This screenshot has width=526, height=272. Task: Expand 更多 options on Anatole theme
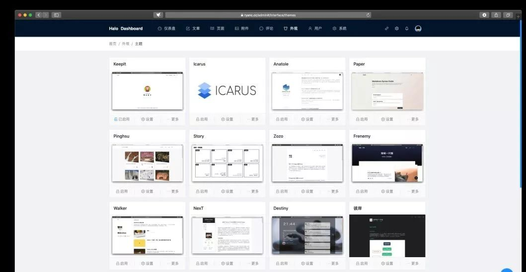[x=333, y=119]
